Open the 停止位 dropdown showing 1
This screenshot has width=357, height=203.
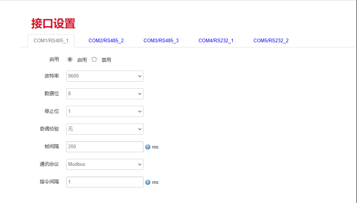105,111
